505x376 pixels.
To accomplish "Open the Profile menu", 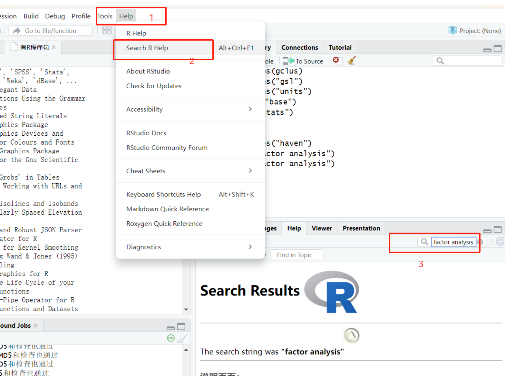I will [x=81, y=16].
